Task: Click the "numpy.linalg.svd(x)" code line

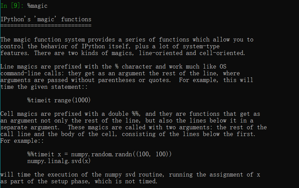Action: click(x=59, y=161)
